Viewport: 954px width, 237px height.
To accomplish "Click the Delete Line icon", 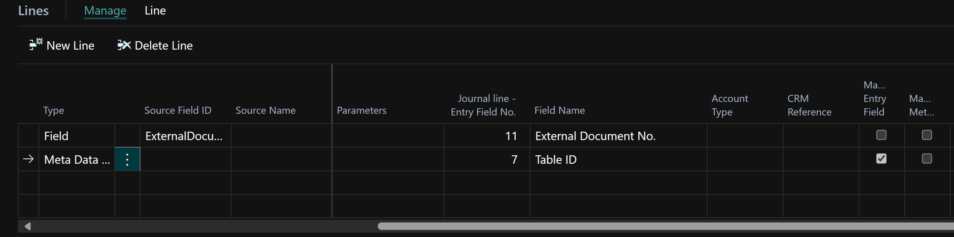I will click(124, 45).
